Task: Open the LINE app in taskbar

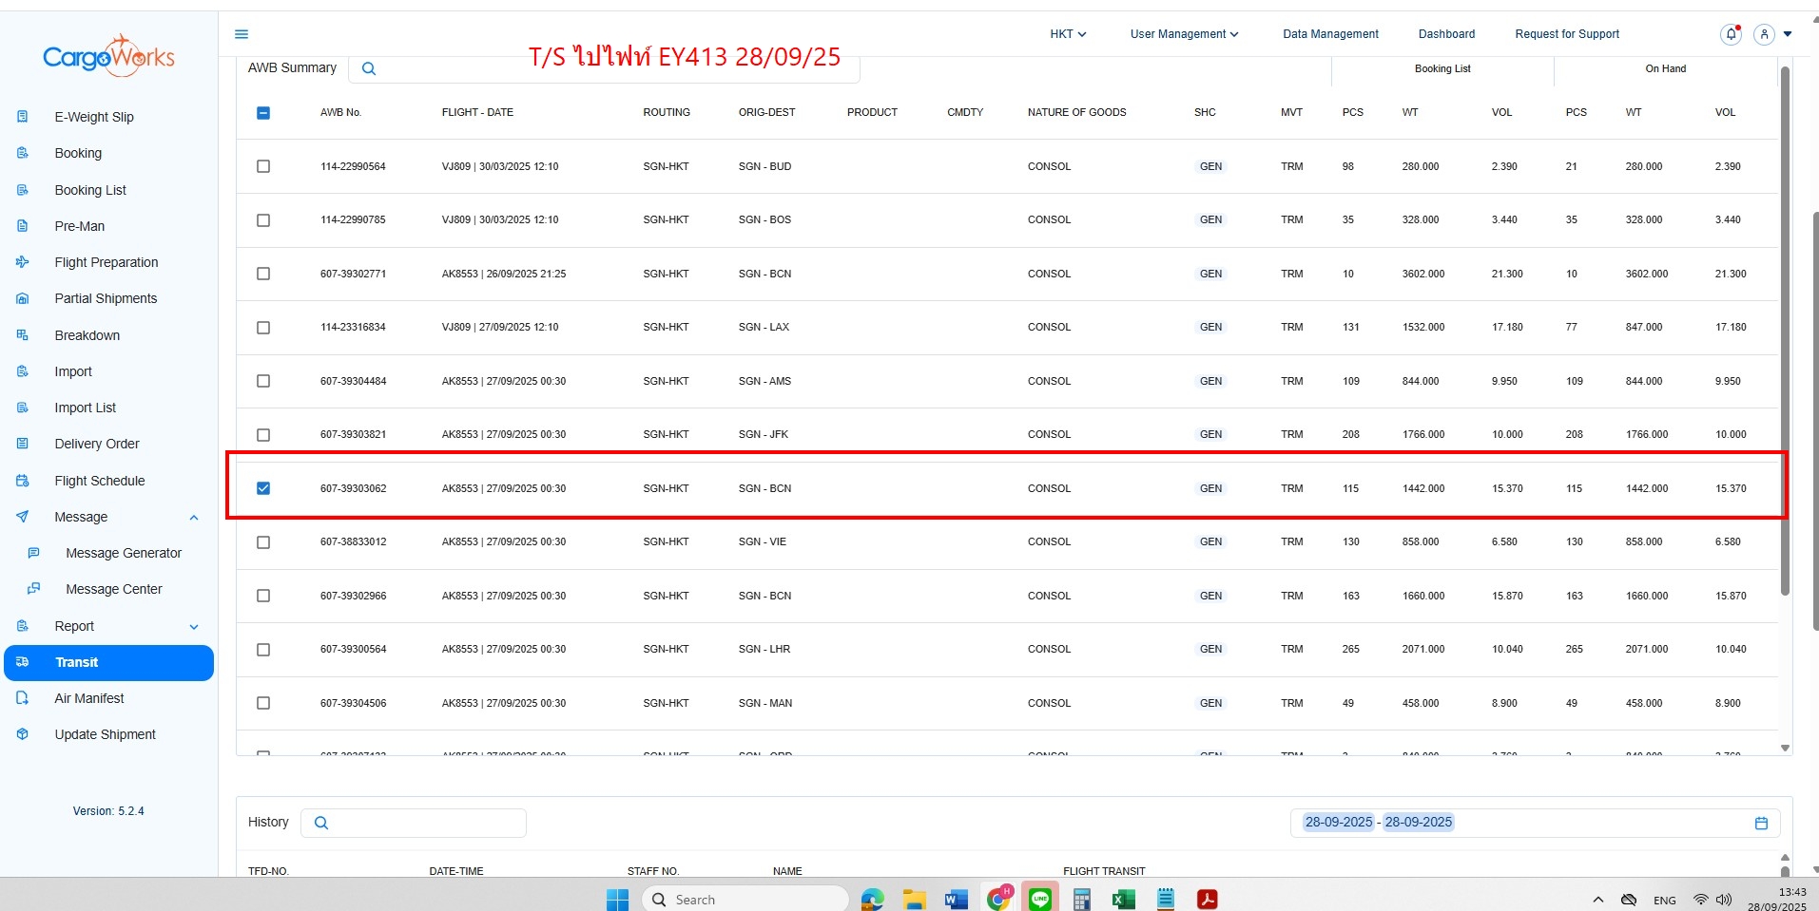Action: point(1040,899)
